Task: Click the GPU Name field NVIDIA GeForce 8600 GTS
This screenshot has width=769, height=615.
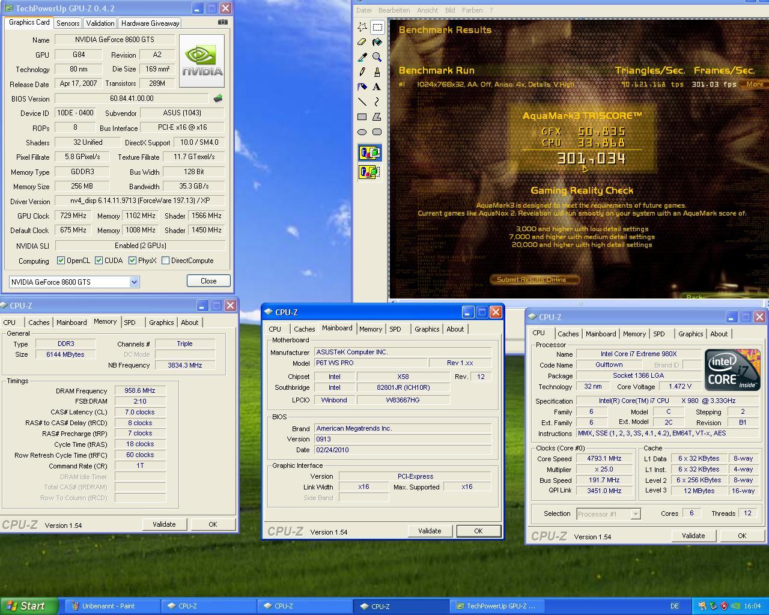Action: (115, 40)
